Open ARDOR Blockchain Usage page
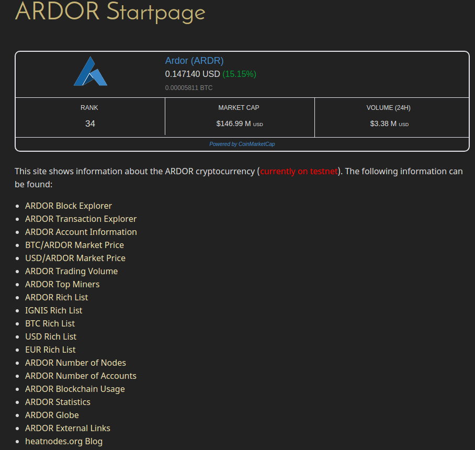The width and height of the screenshot is (475, 450). [x=75, y=389]
